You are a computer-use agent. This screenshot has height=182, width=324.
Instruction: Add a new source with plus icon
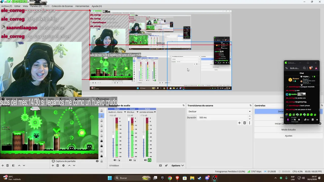coord(53,166)
